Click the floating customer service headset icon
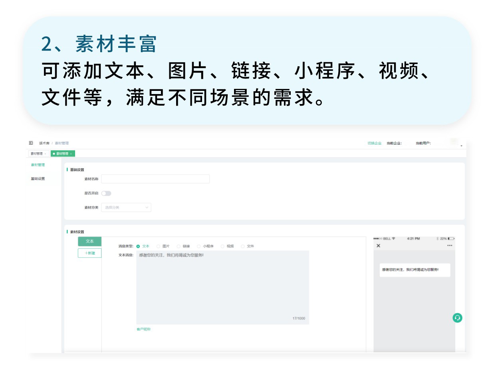 (457, 318)
